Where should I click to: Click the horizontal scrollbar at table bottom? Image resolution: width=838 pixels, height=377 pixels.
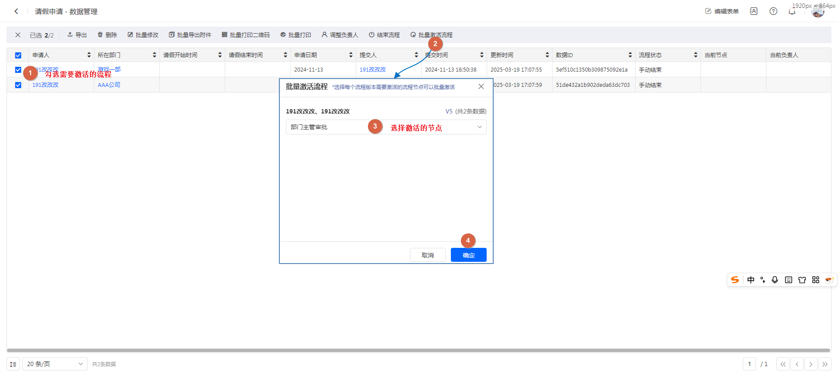point(418,350)
